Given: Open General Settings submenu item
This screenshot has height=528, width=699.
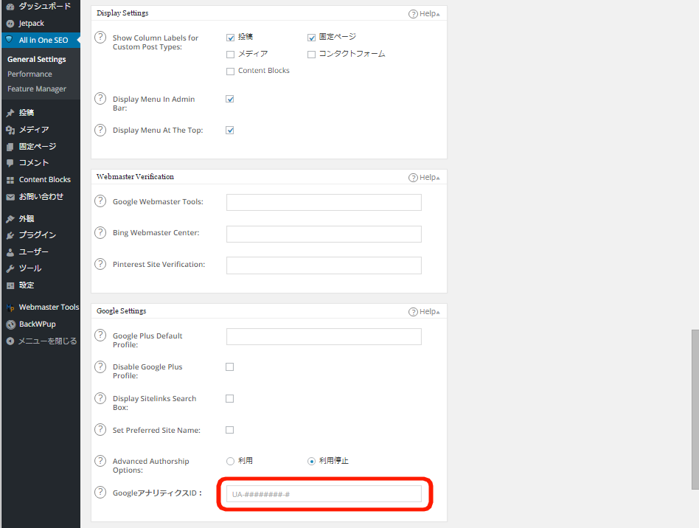Looking at the screenshot, I should [x=37, y=59].
